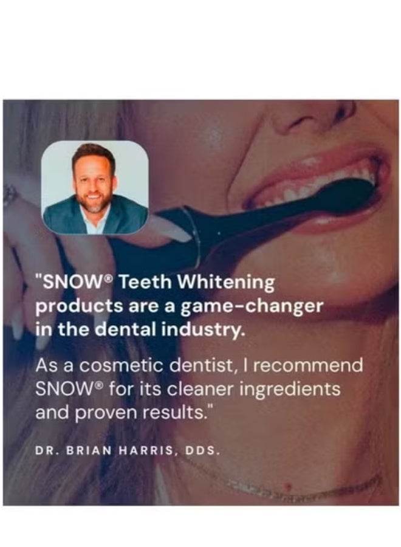Viewport: 401px width, 547px height.
Task: Click "As a cosmetic dentist, I recommend" text
Action: coord(199,365)
